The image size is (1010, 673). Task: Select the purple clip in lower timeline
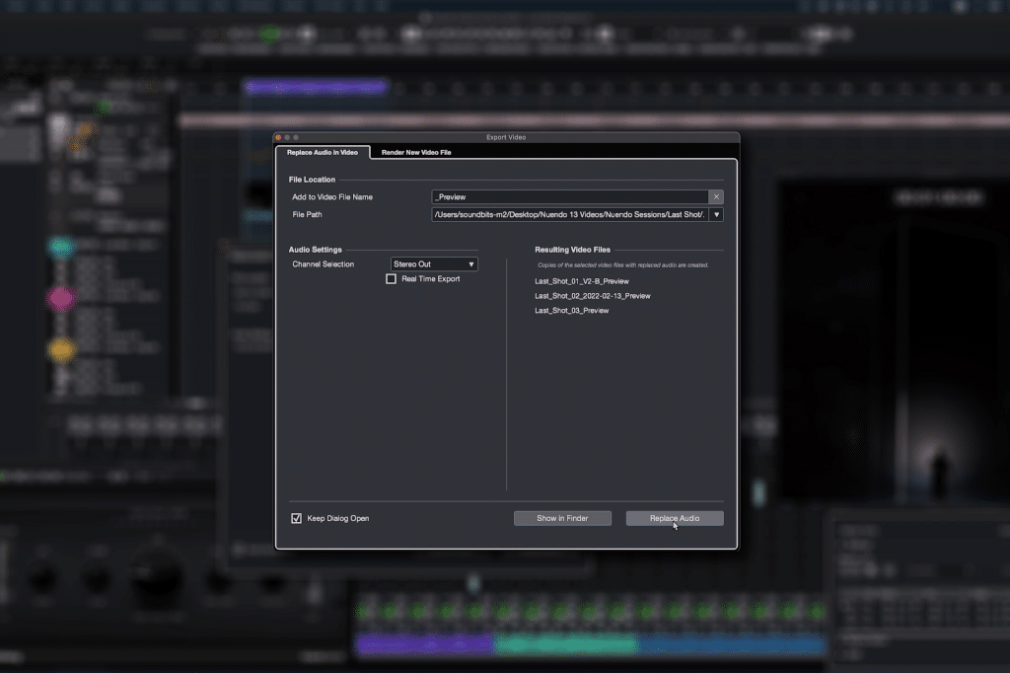point(422,645)
